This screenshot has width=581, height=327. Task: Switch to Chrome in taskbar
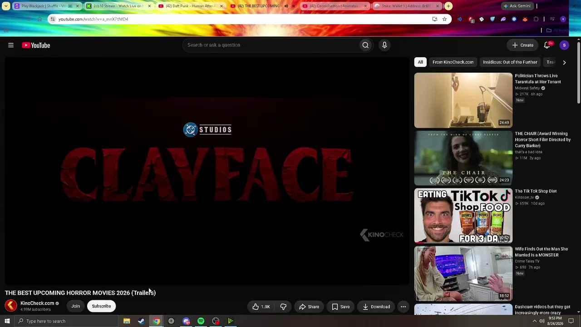[156, 321]
